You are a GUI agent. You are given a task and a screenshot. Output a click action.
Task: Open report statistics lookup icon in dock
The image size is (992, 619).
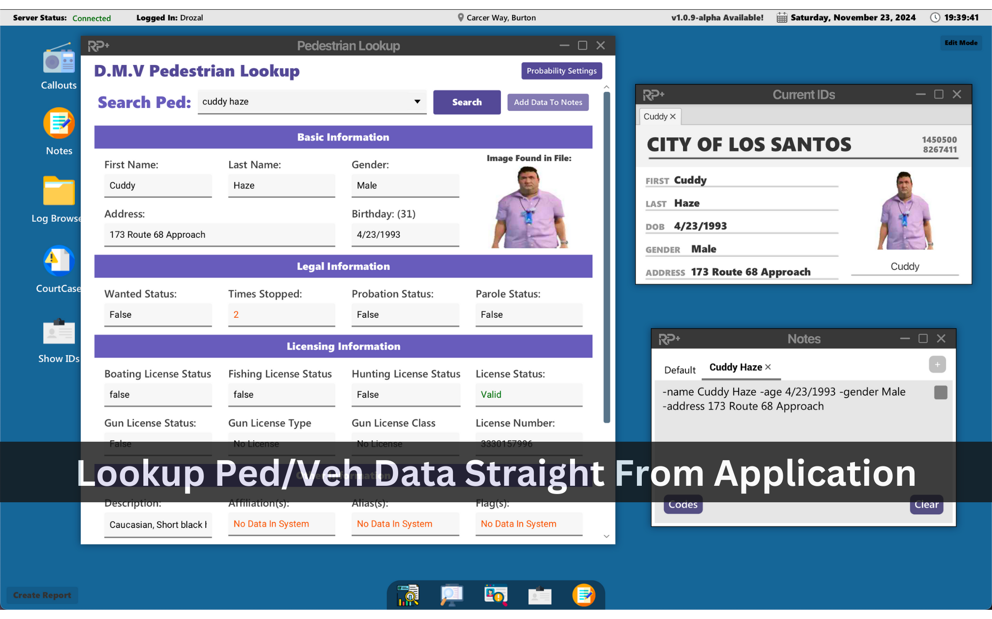coord(408,595)
